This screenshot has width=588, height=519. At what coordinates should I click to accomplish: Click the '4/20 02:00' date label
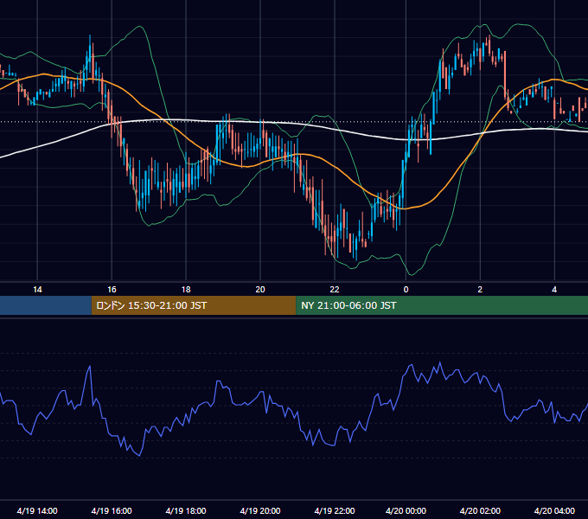tap(480, 510)
